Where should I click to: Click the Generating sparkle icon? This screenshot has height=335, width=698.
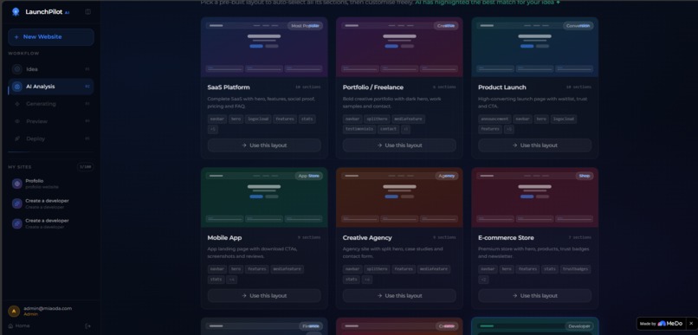pos(17,104)
